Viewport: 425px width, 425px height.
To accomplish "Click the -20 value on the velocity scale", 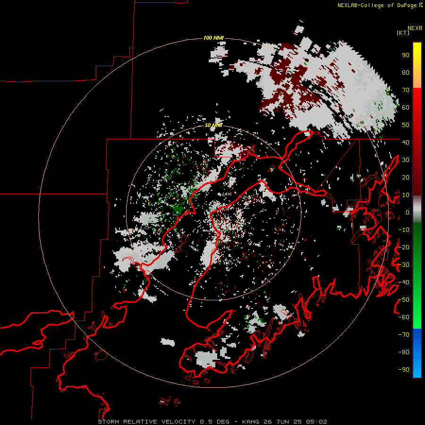I will coord(404,247).
